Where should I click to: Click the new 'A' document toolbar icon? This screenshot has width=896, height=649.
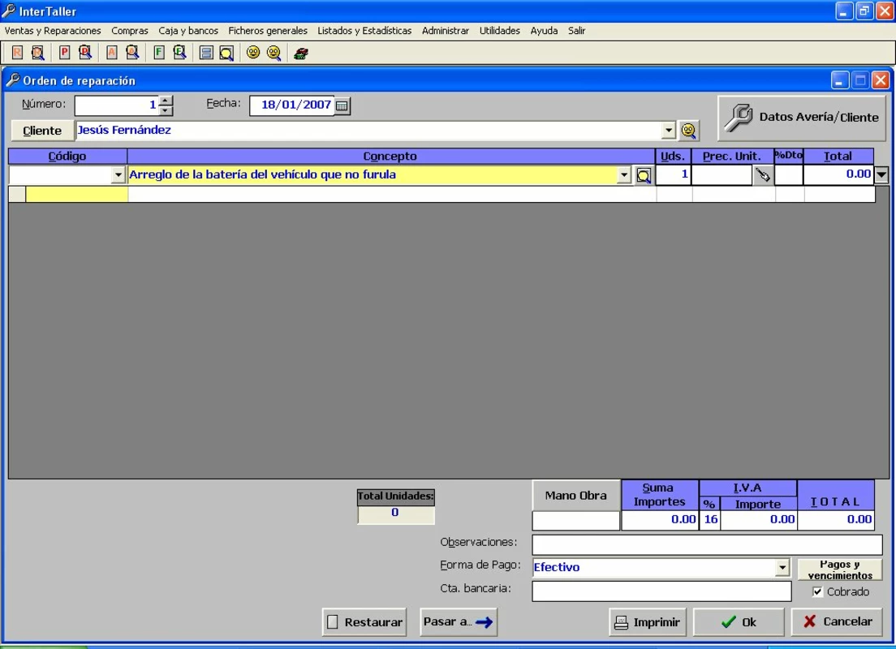click(111, 53)
